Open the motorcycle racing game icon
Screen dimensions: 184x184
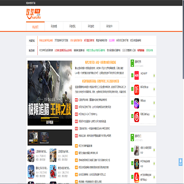click(x=31, y=155)
